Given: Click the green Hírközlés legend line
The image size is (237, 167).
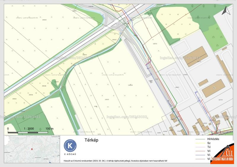Looking at the screenshot, I should [x=200, y=139].
